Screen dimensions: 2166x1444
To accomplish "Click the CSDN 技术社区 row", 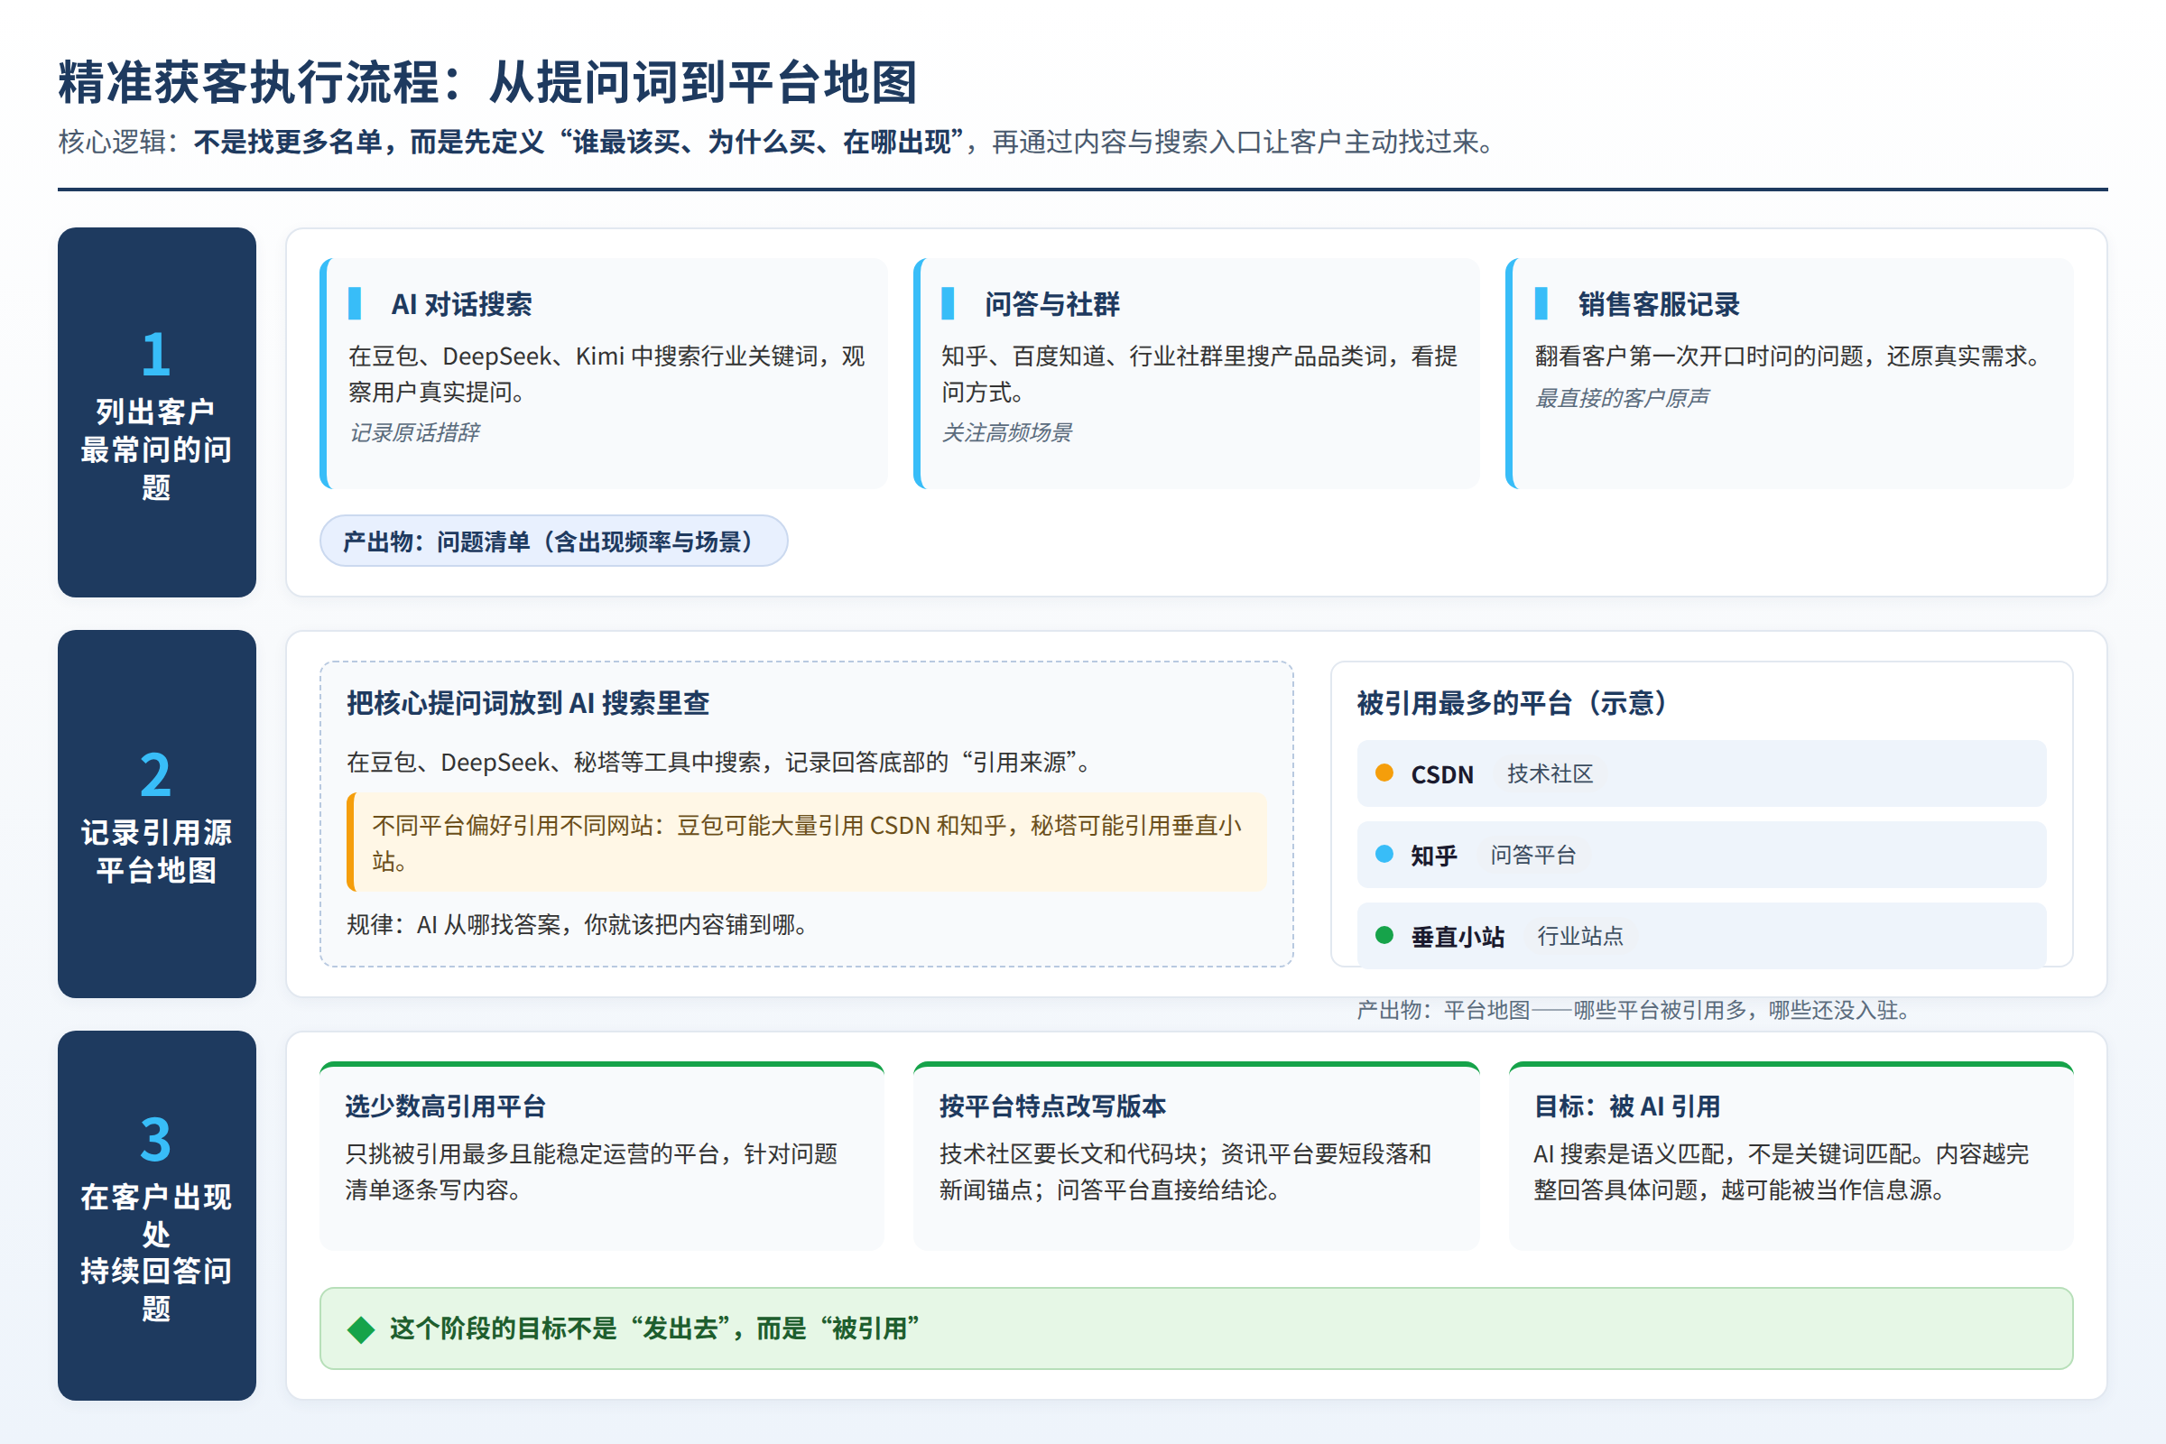I will [x=1701, y=773].
